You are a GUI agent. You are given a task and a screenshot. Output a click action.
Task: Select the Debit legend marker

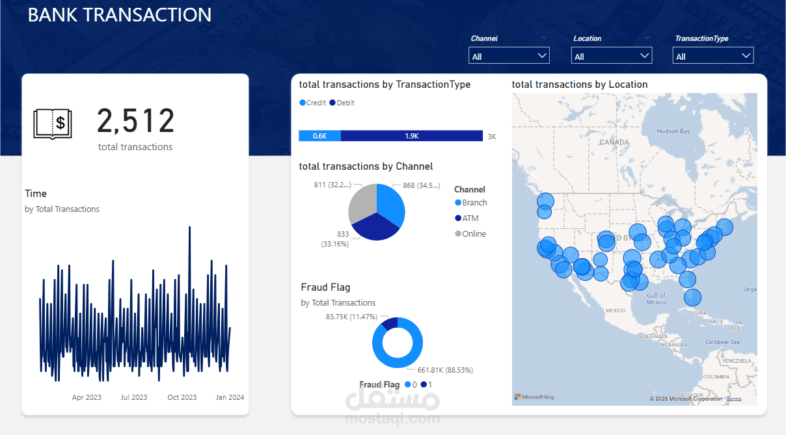(333, 103)
